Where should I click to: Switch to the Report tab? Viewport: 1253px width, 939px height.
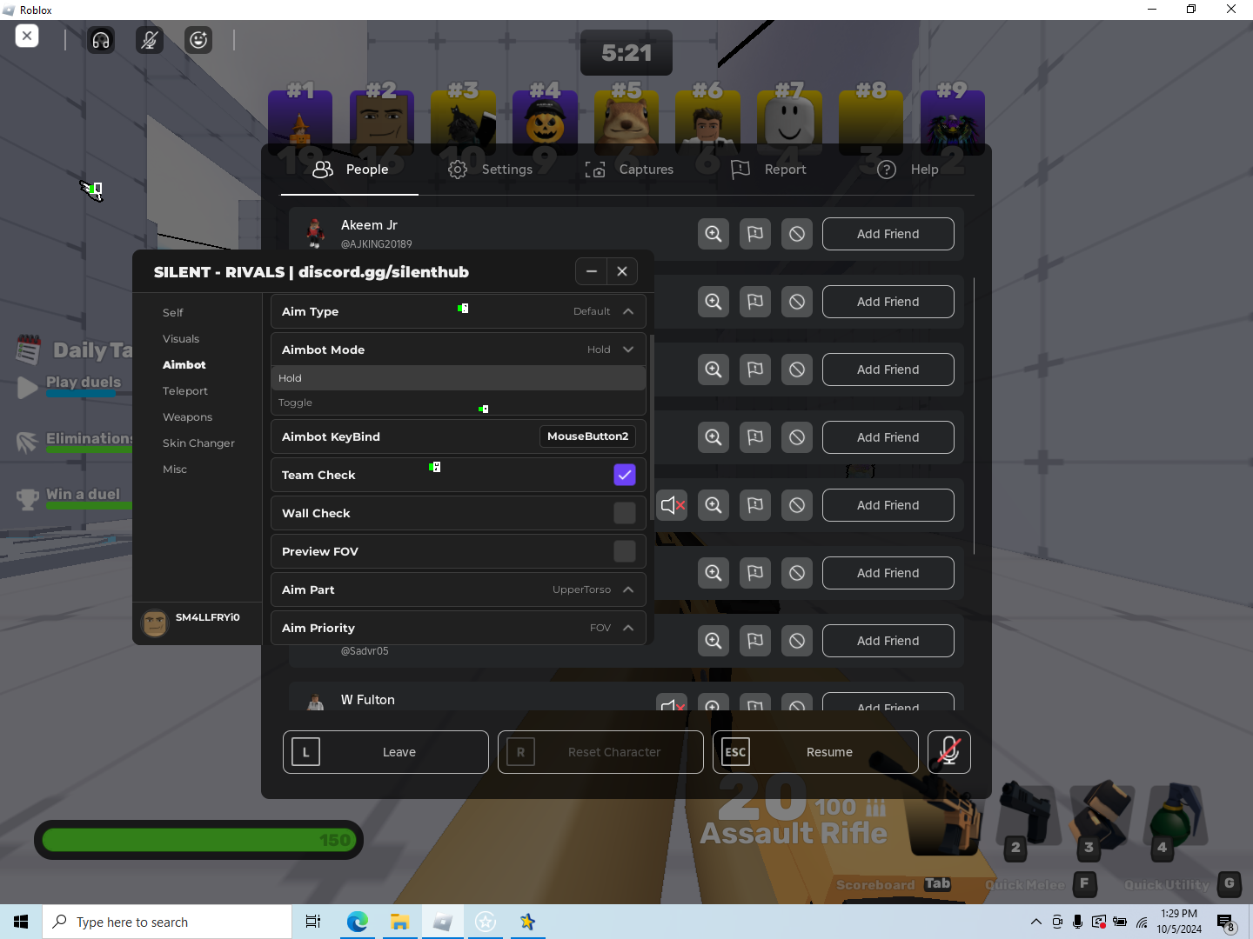[768, 170]
